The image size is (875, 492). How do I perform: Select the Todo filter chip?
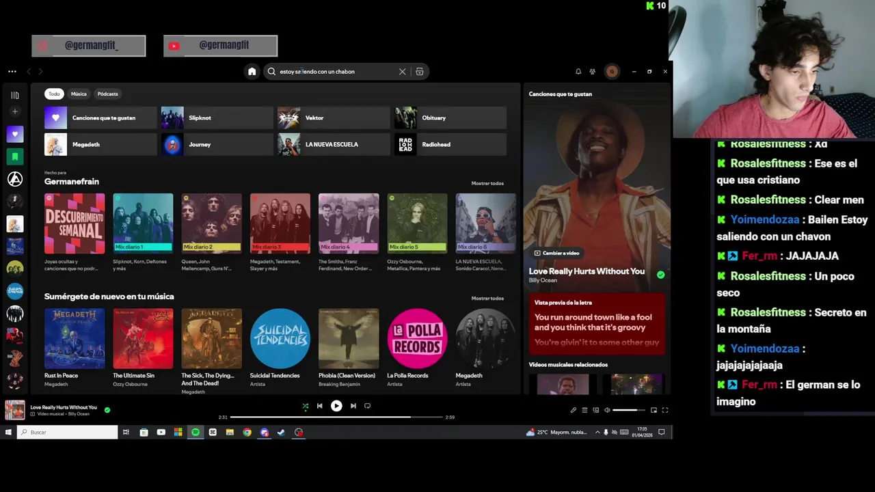click(x=54, y=94)
